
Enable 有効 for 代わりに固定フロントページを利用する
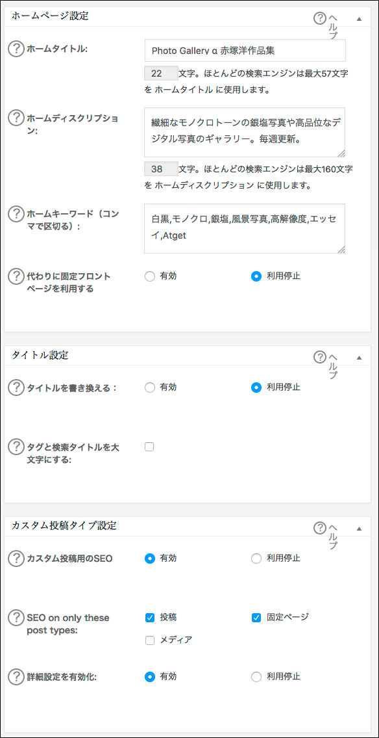coord(149,276)
